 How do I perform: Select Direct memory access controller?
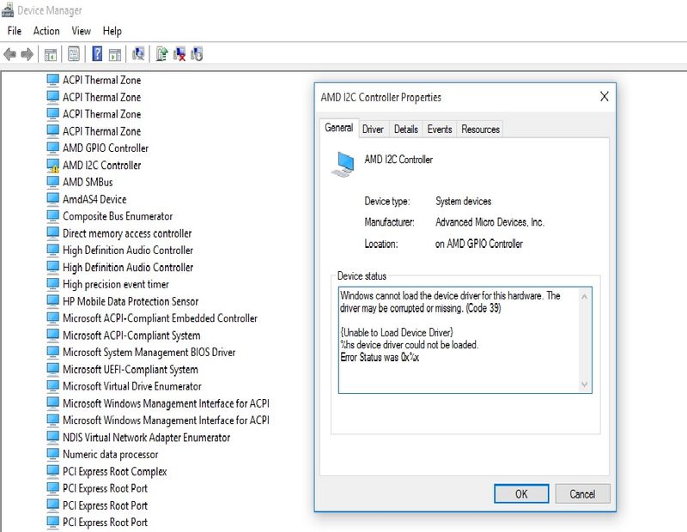[127, 233]
